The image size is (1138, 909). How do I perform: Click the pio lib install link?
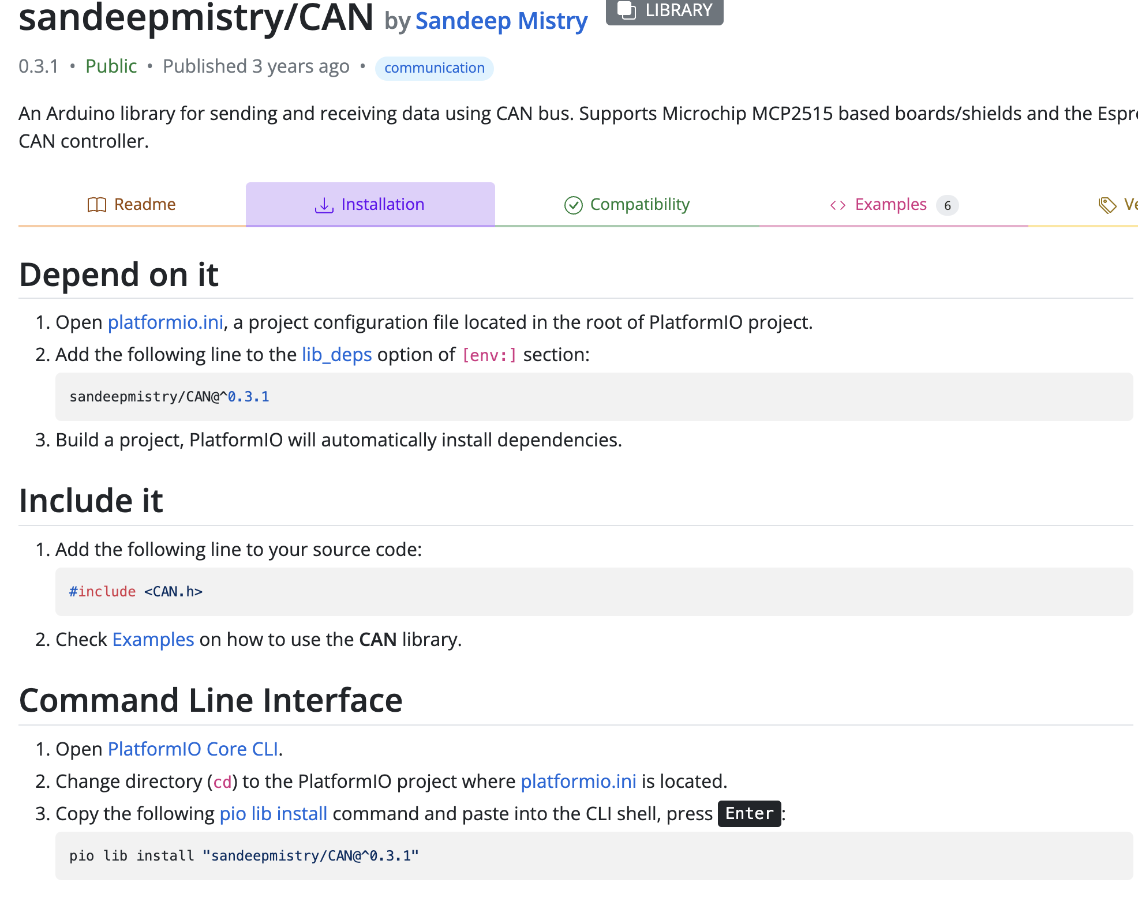click(273, 814)
